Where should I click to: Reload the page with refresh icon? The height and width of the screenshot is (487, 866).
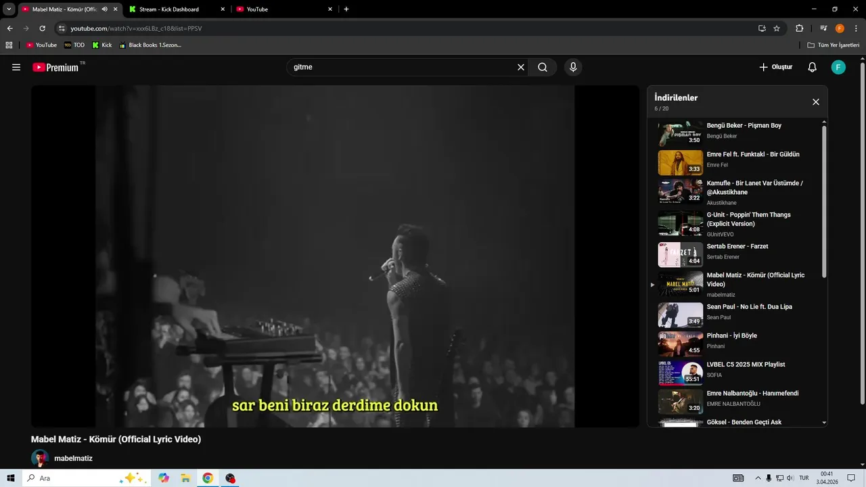42,28
